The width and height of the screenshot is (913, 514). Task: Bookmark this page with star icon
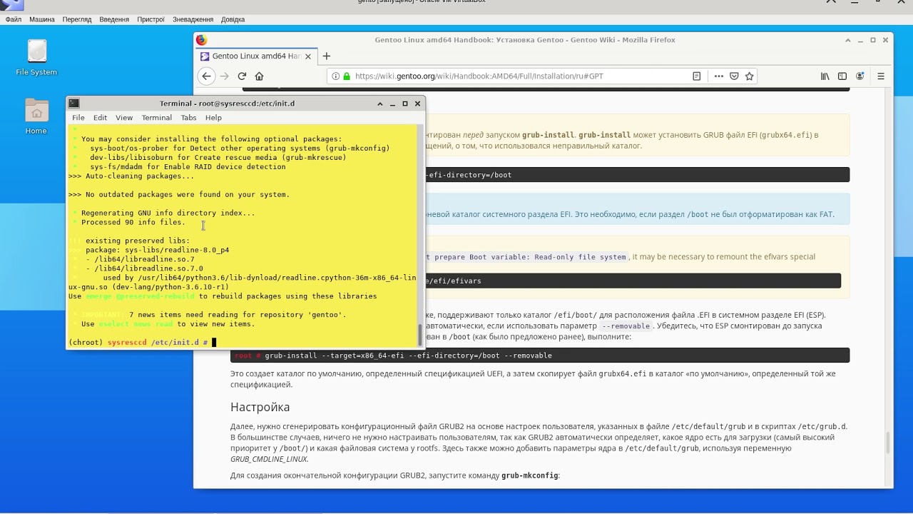(x=750, y=76)
